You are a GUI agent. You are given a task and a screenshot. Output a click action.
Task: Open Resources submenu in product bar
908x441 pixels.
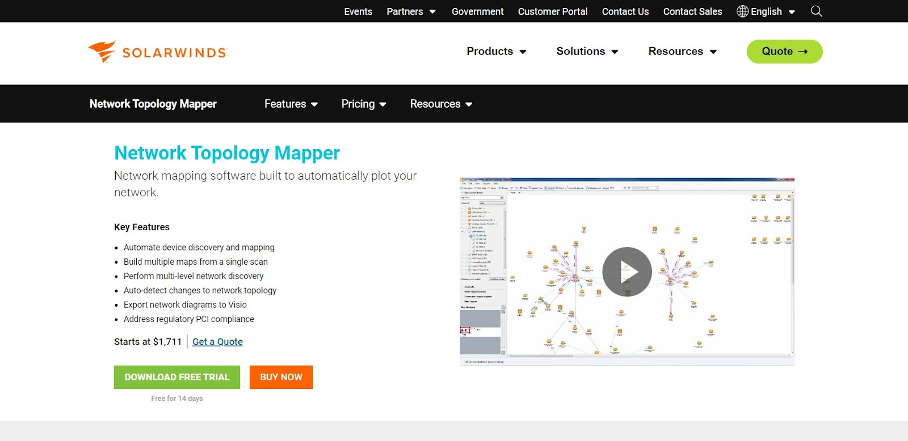coord(441,104)
